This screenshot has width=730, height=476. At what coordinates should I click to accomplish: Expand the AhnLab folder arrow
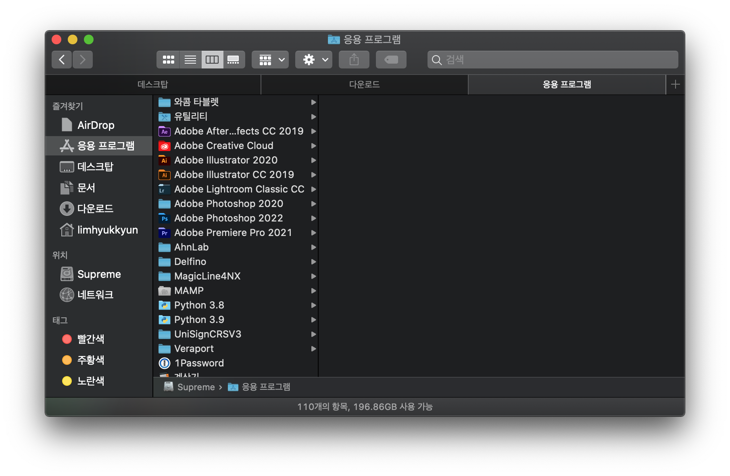(313, 247)
